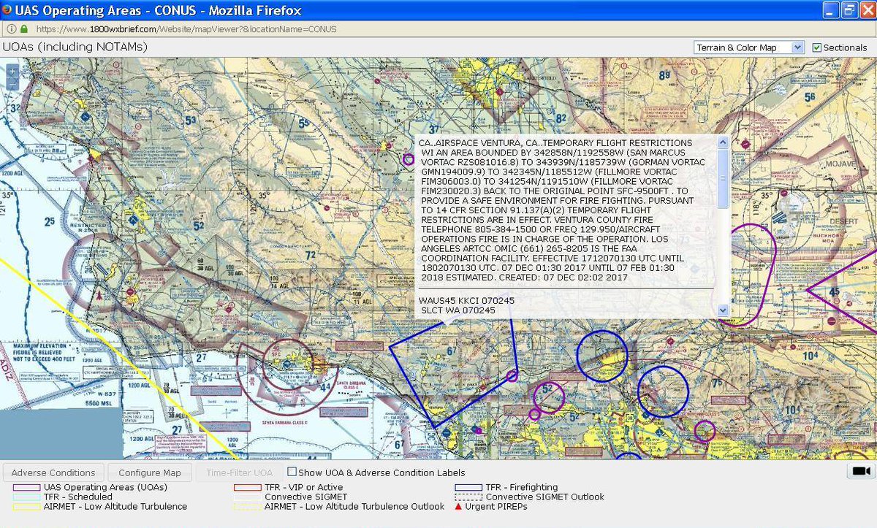The height and width of the screenshot is (528, 877).
Task: Minimize the Firefox window
Action: click(x=831, y=10)
